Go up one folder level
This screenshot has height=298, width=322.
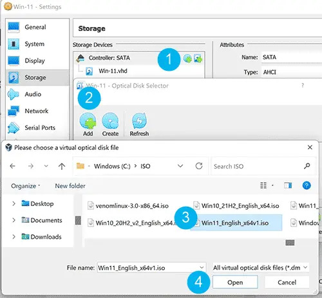pyautogui.click(x=62, y=166)
